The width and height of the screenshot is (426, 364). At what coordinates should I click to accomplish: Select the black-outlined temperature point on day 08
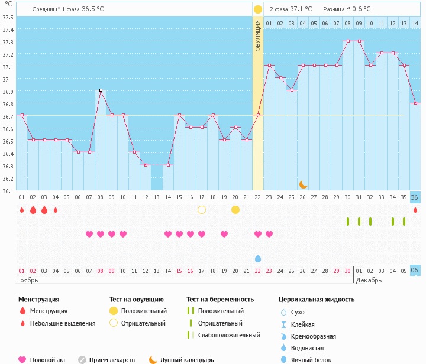point(101,90)
